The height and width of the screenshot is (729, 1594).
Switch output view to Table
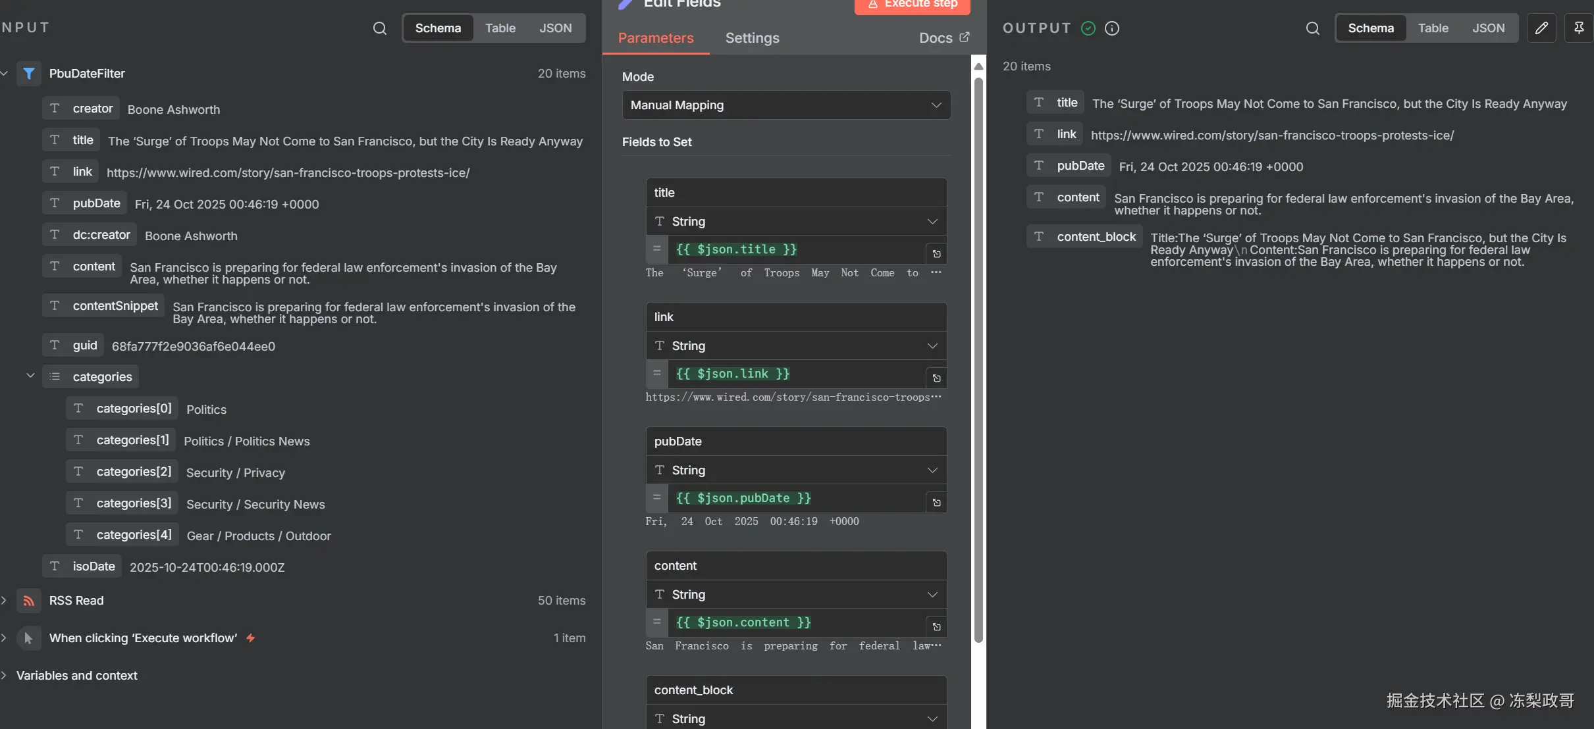point(1433,28)
